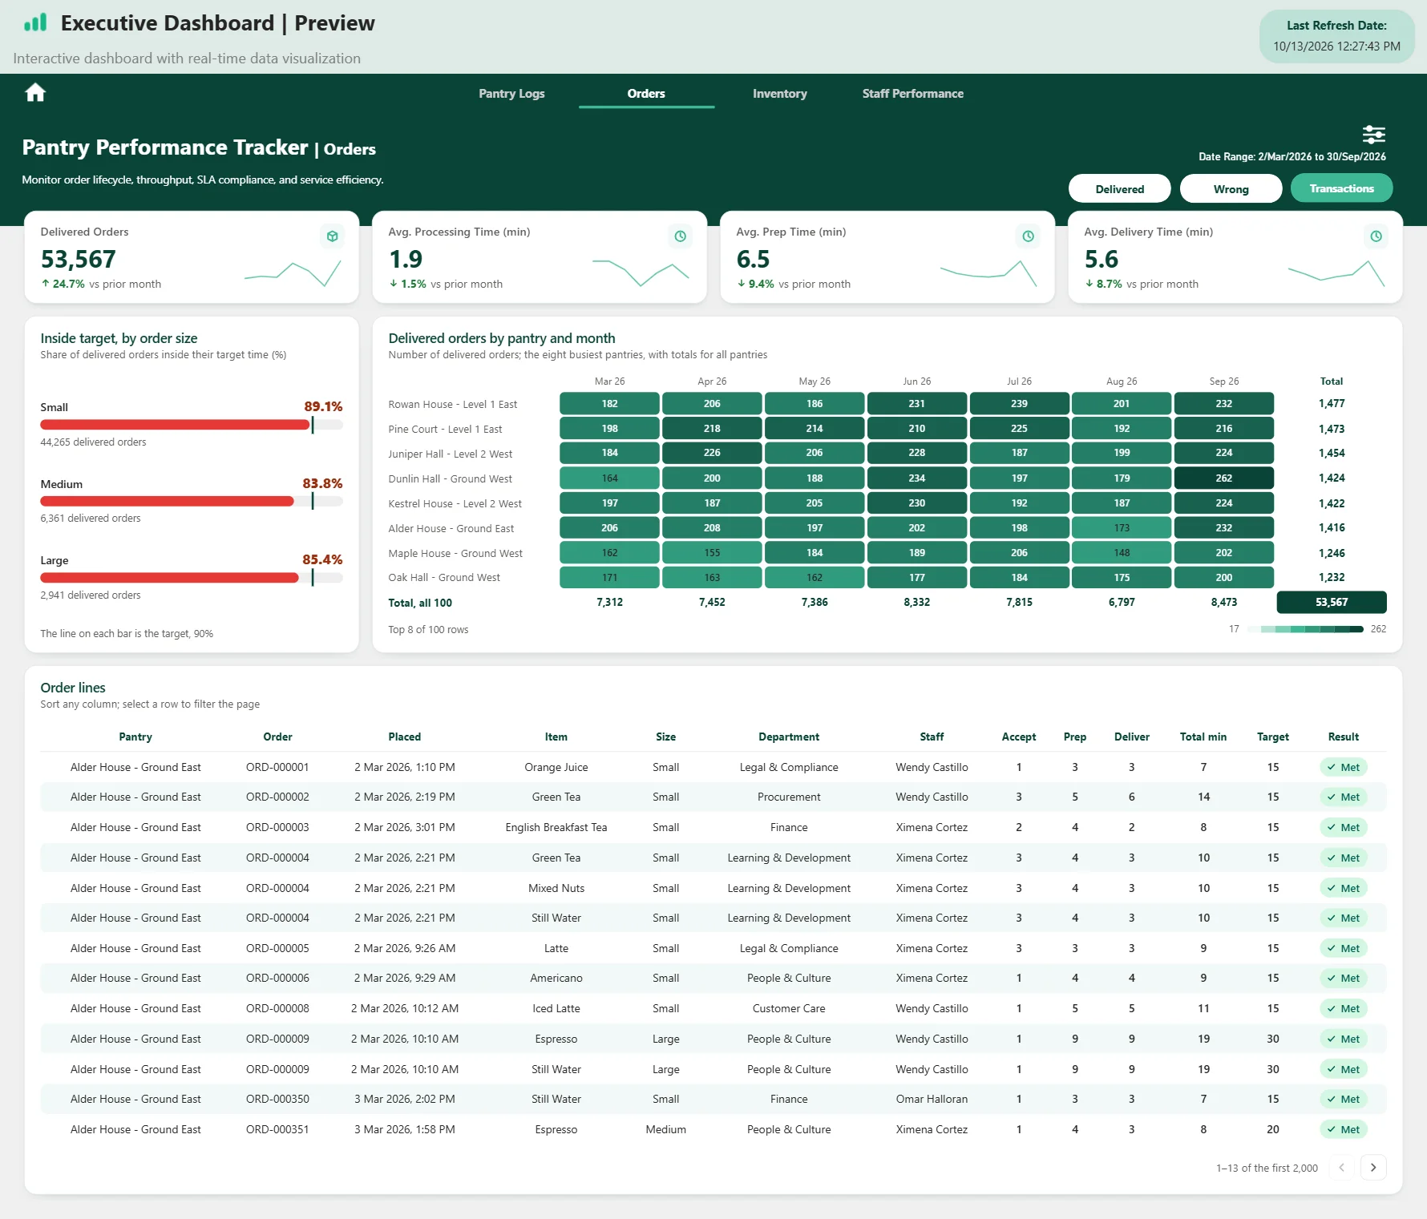The height and width of the screenshot is (1219, 1427).
Task: Select the ORD-000008 Iced Latte order row
Action: point(713,1009)
